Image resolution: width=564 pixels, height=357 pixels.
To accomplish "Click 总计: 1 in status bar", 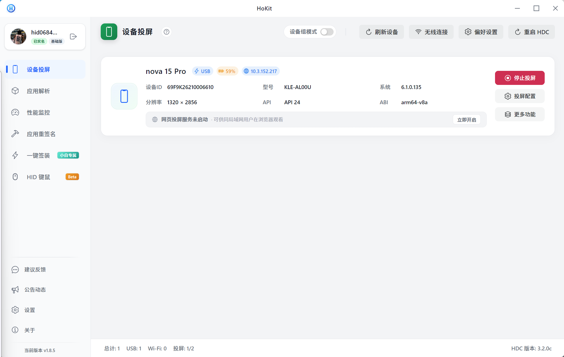I will (112, 348).
